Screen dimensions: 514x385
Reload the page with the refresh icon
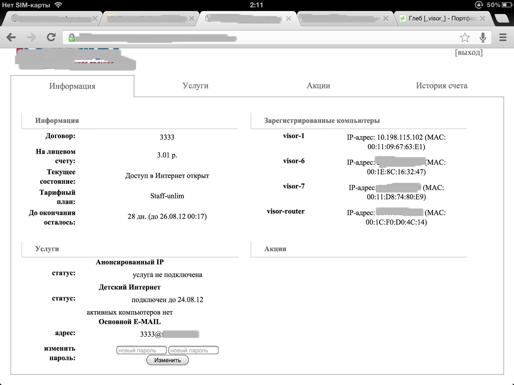[51, 37]
